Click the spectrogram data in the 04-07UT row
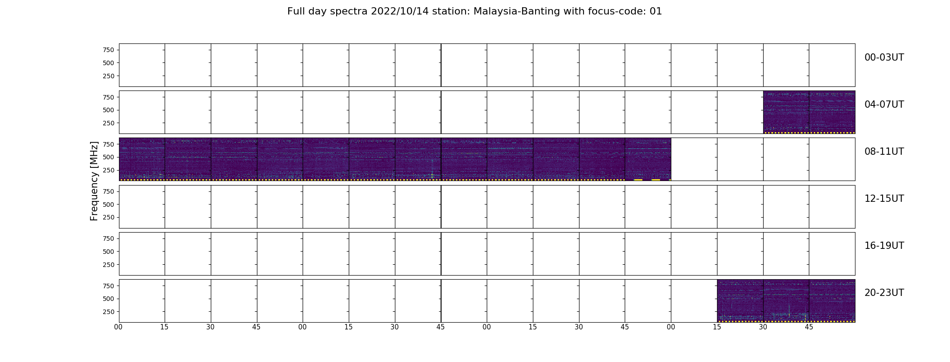The image size is (950, 362). click(809, 112)
